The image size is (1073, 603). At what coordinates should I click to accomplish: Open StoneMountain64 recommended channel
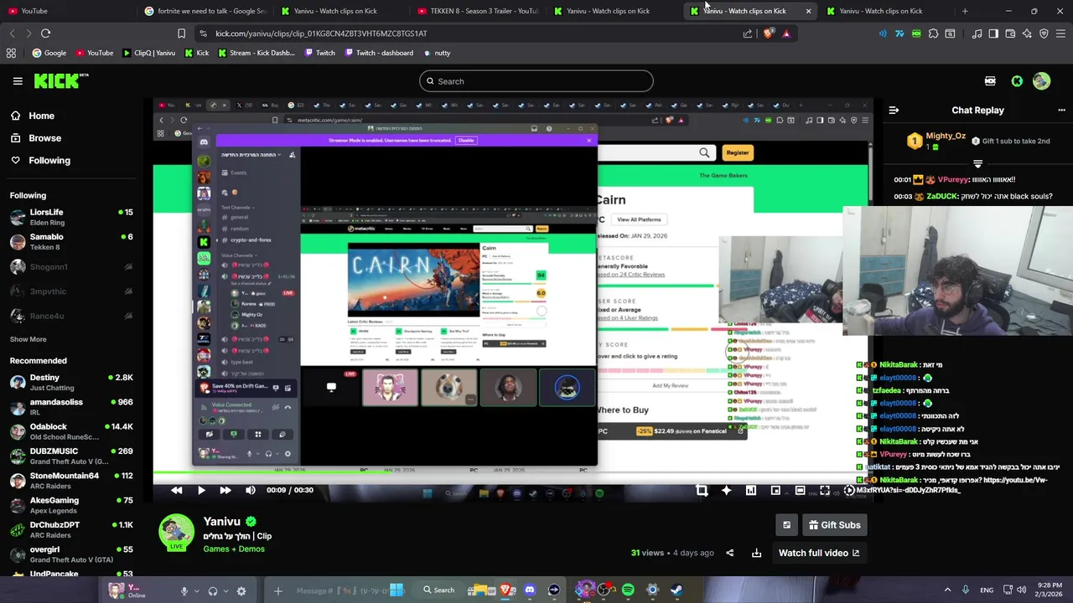tap(71, 481)
